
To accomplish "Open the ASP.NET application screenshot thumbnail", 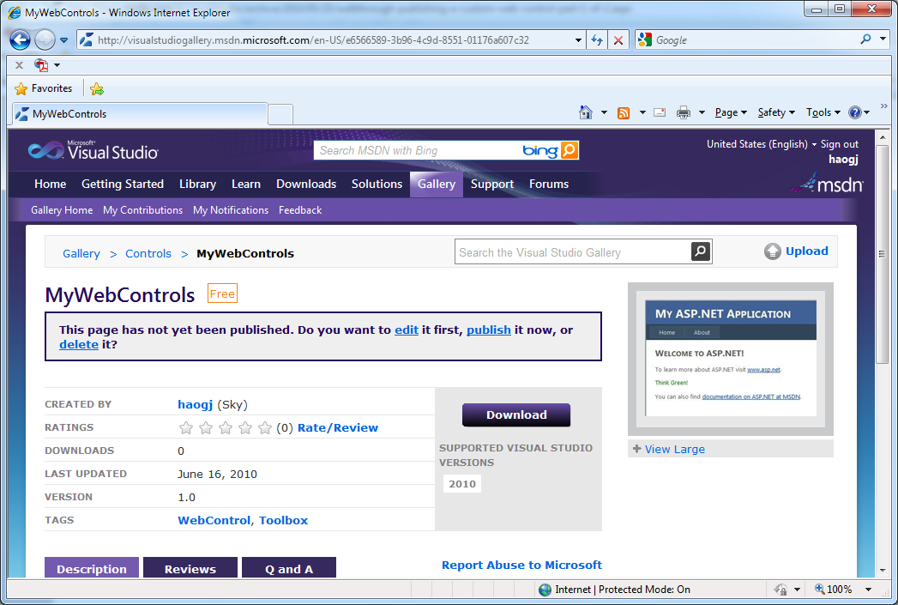I will point(730,359).
